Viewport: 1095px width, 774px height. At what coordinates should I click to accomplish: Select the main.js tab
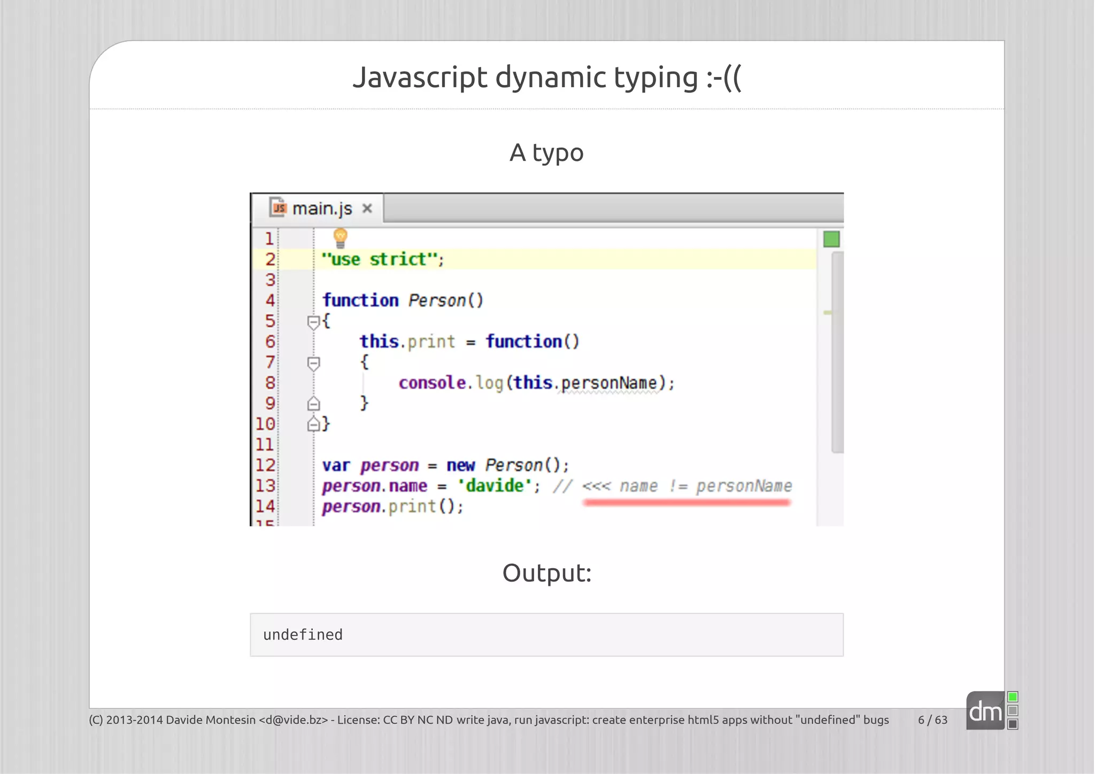tap(318, 208)
